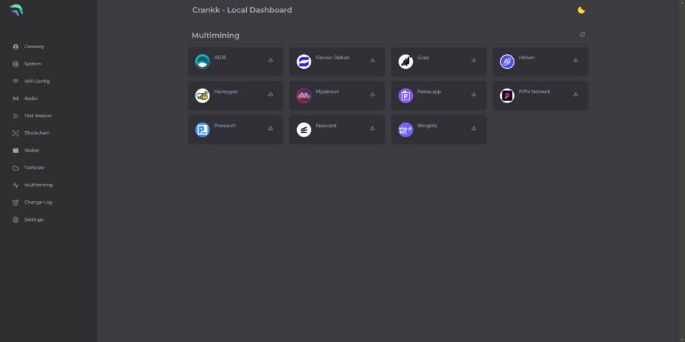This screenshot has width=685, height=342.
Task: Click the Filecoin Station label
Action: point(332,58)
